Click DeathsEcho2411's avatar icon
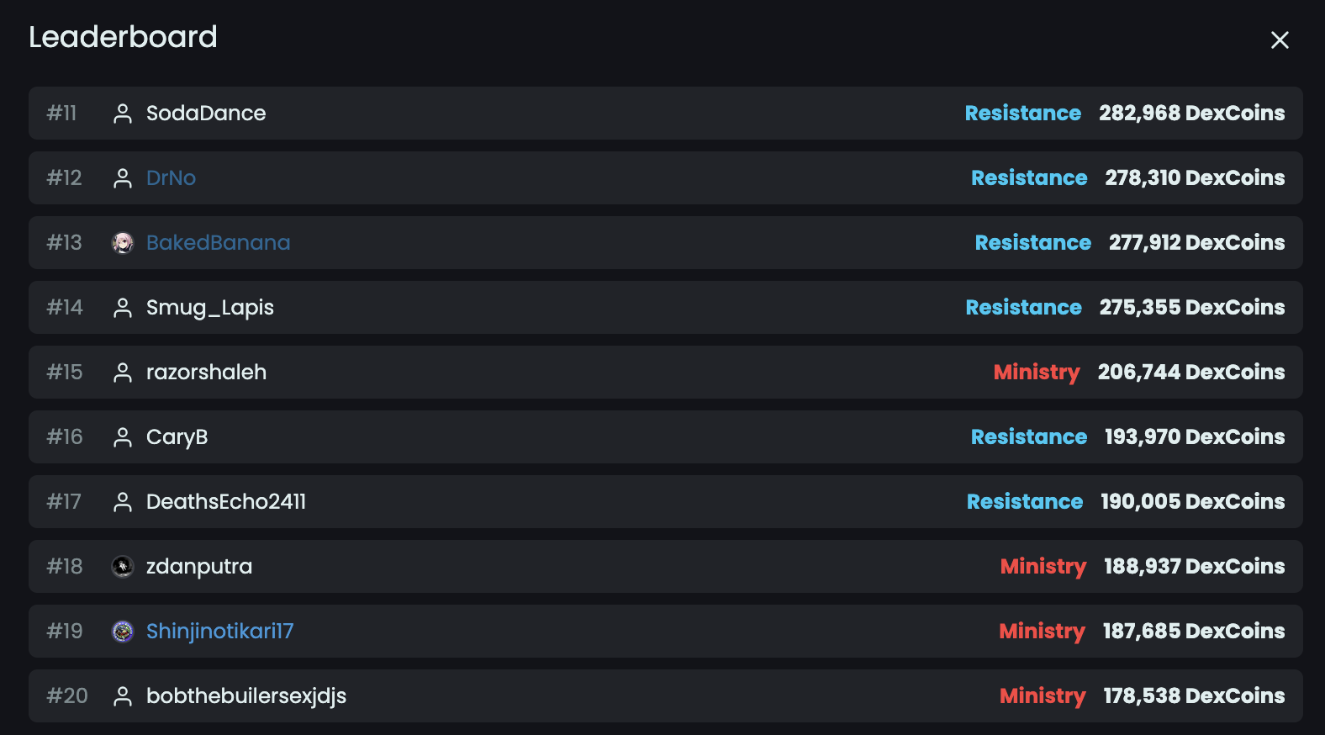Screen dimensions: 1325x735 123,501
